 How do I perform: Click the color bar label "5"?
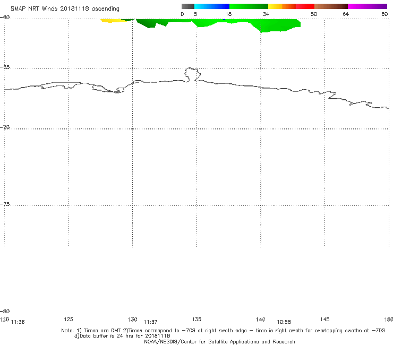tap(195, 14)
